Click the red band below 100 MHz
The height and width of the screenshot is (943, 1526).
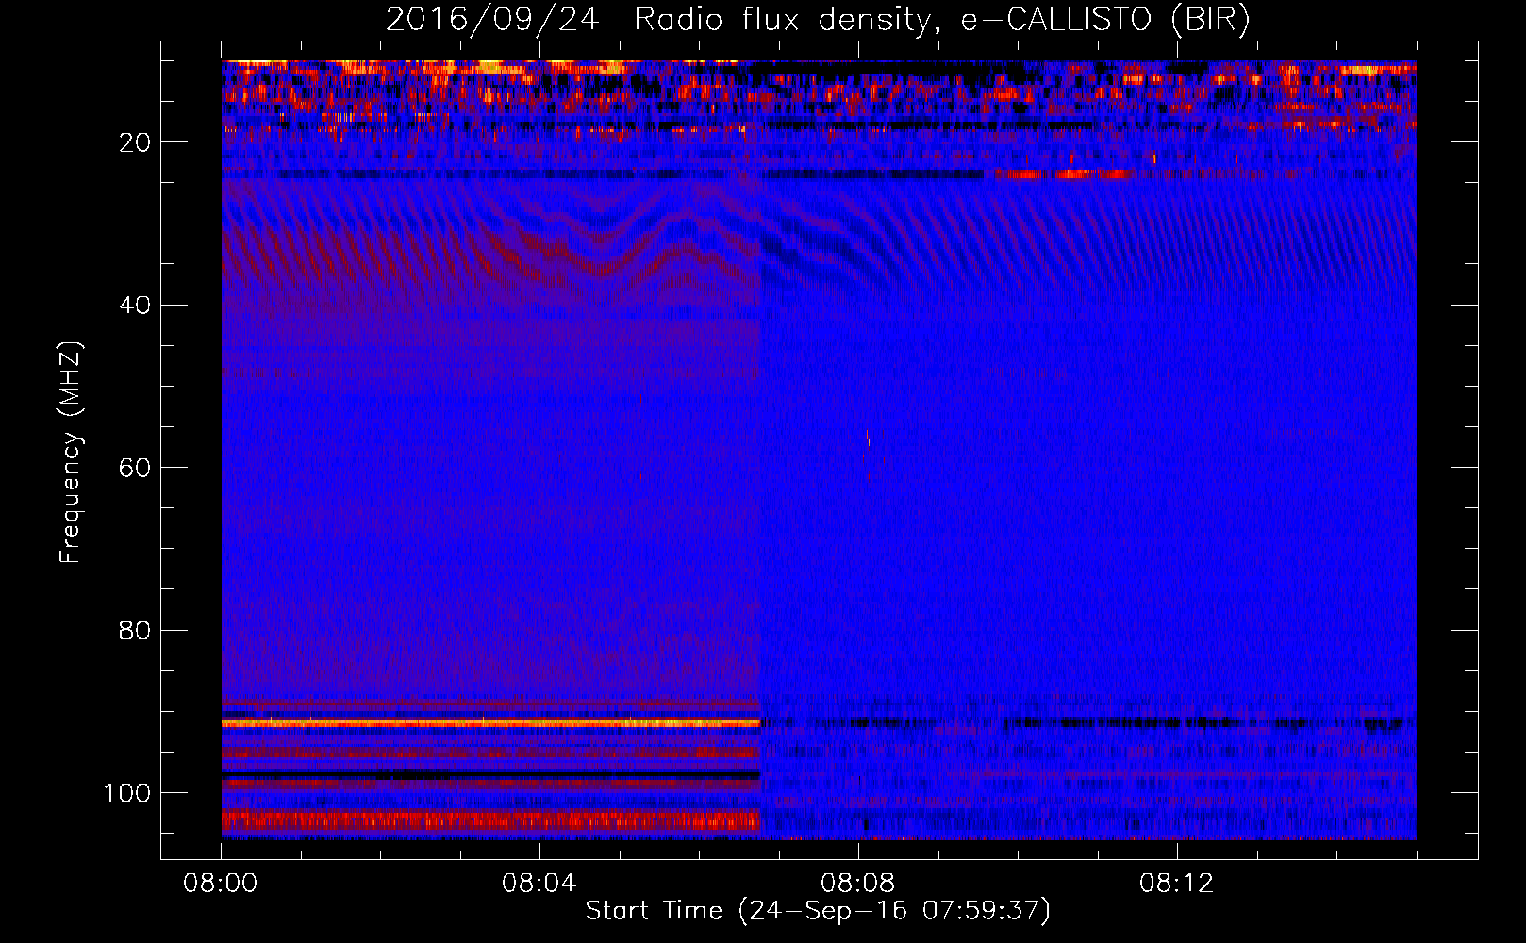click(490, 819)
